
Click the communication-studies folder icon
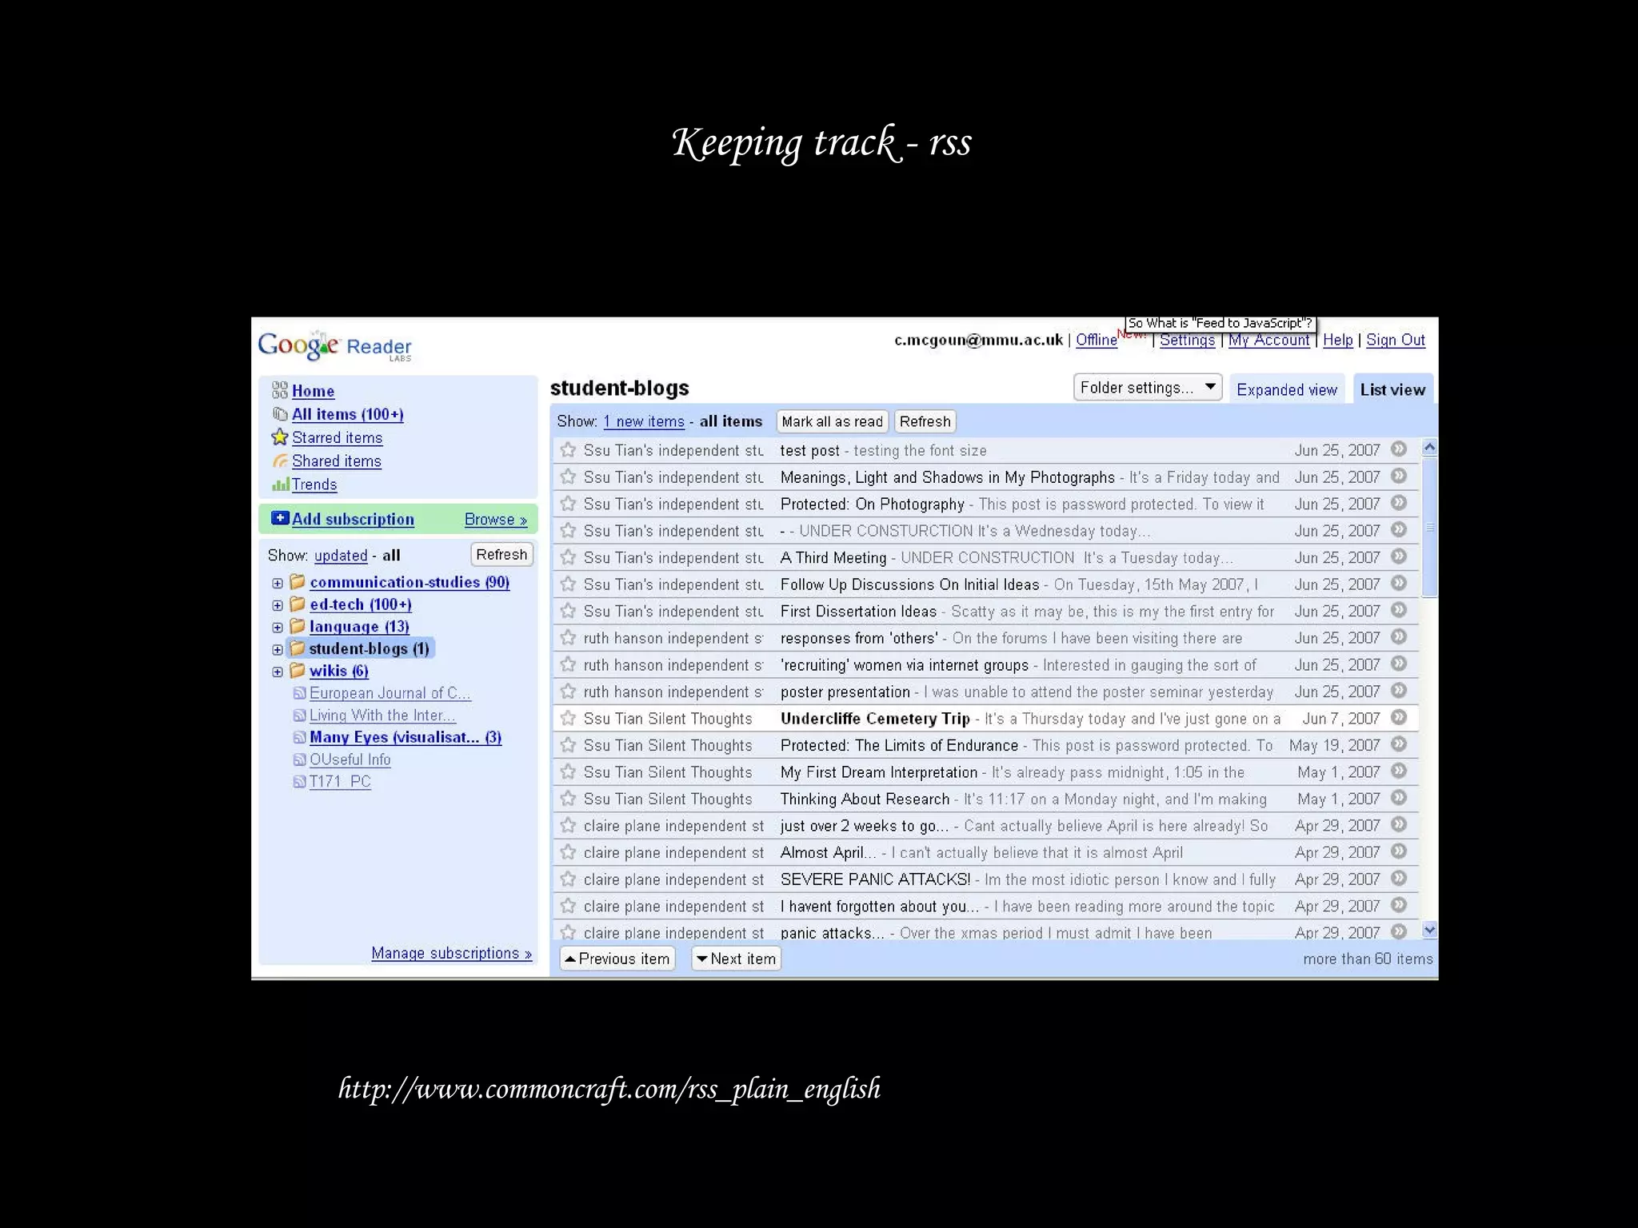pos(298,581)
